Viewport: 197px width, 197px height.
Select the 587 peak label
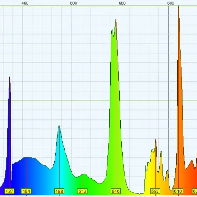point(155,191)
